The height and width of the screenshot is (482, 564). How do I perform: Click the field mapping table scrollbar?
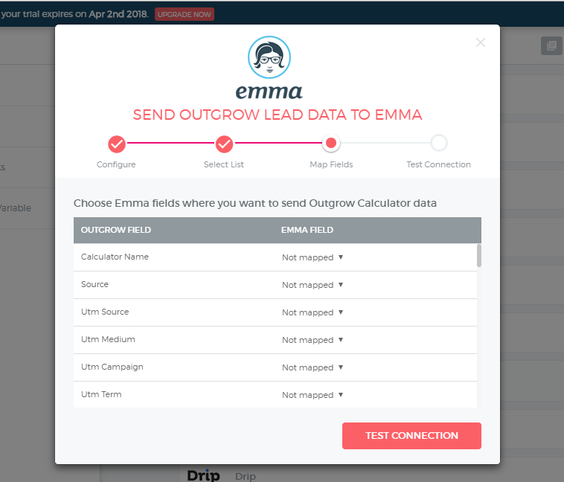tap(479, 255)
